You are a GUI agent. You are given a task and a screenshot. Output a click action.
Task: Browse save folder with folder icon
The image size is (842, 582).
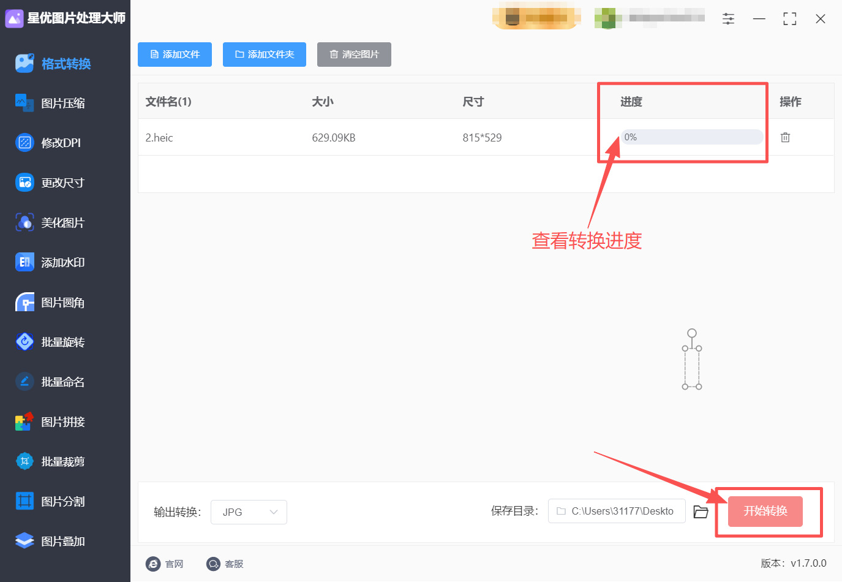(x=701, y=511)
